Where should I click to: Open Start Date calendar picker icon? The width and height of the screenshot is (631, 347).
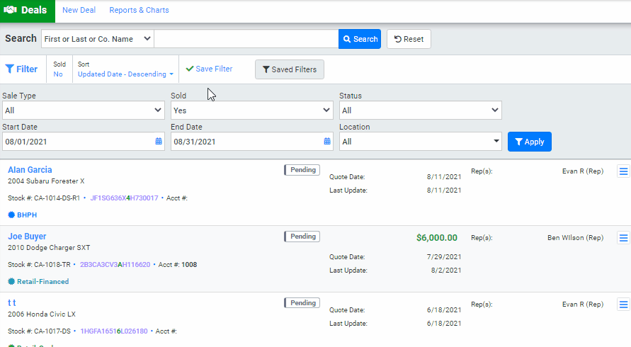tap(158, 142)
